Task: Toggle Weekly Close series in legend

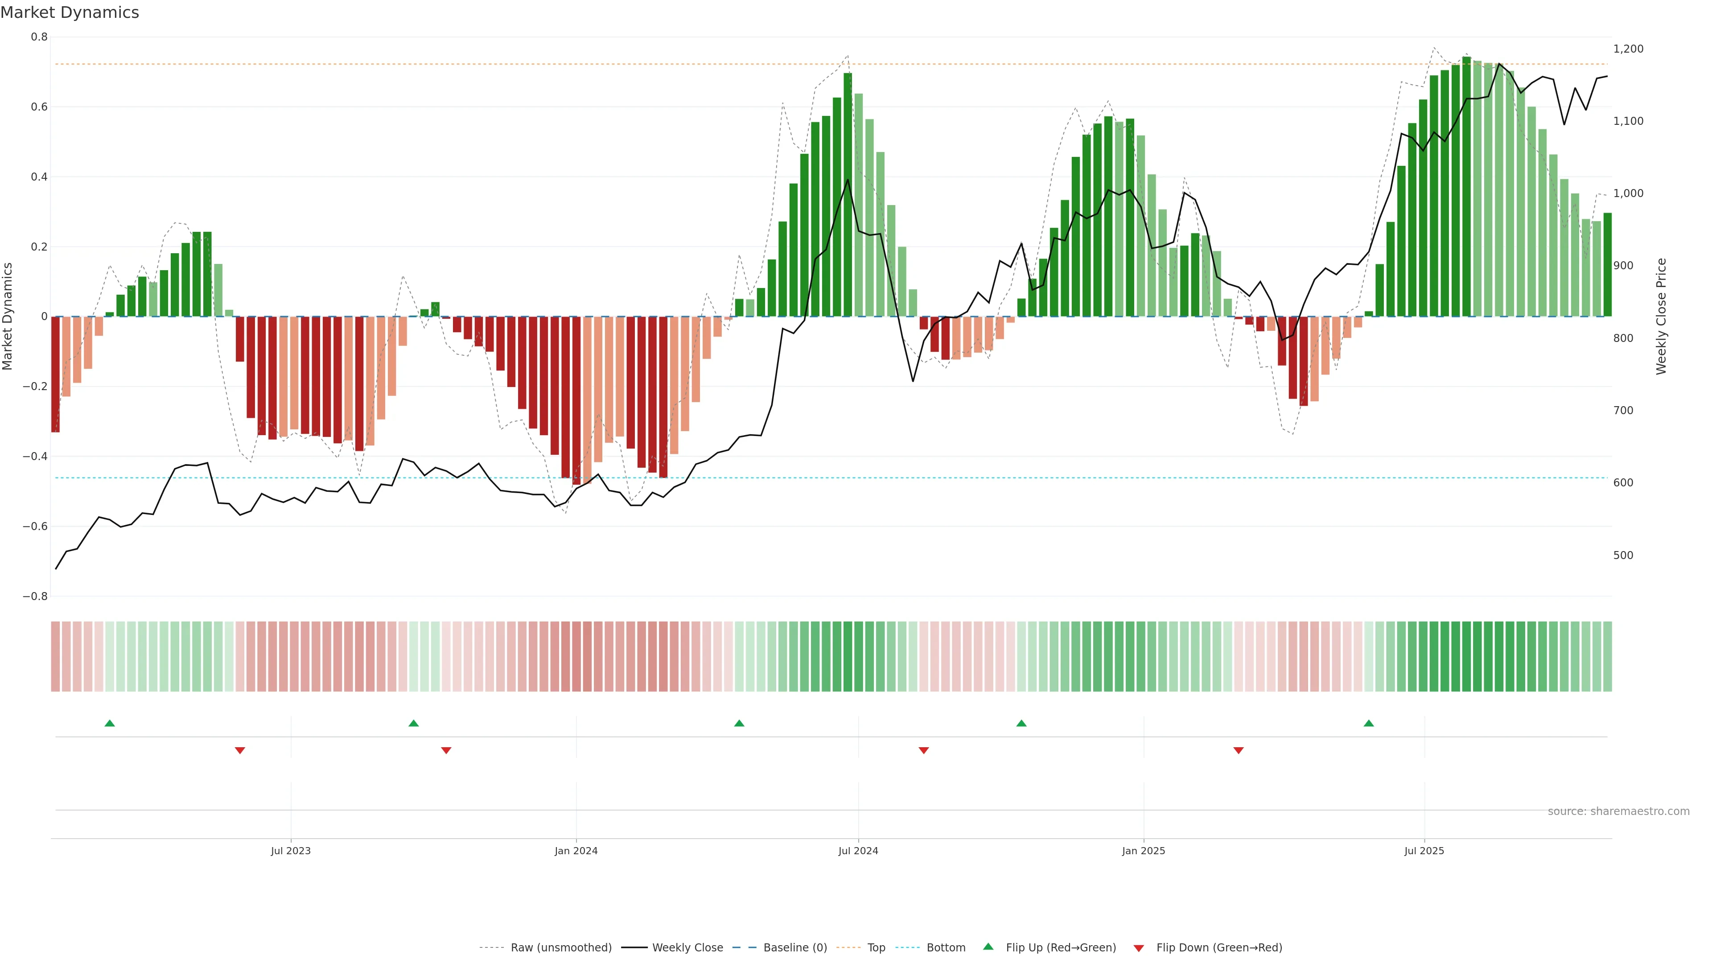Action: click(x=687, y=948)
